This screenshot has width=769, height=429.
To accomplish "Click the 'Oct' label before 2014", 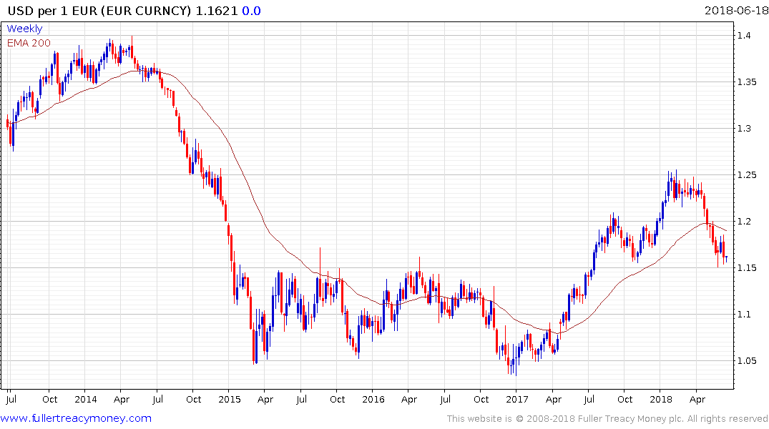I will coord(49,400).
